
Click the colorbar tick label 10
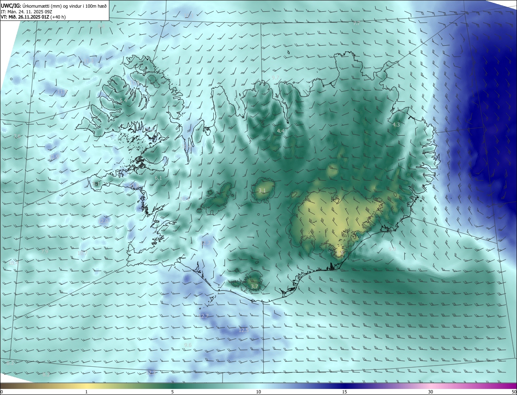258,392
